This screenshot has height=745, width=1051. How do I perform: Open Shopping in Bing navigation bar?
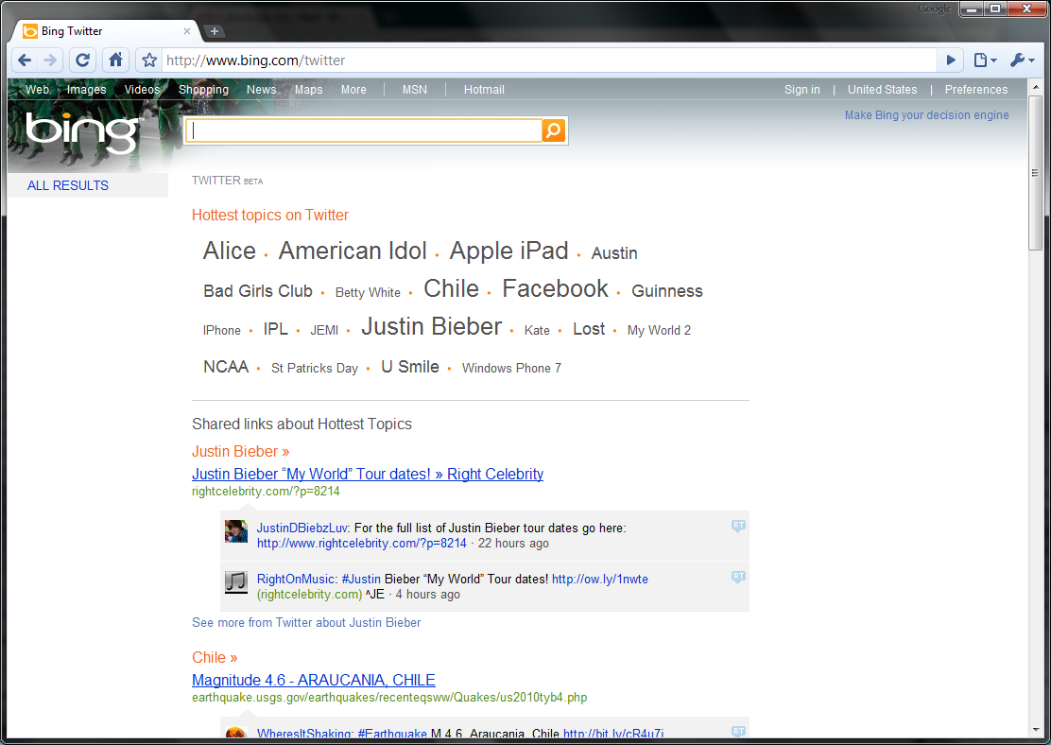point(203,90)
